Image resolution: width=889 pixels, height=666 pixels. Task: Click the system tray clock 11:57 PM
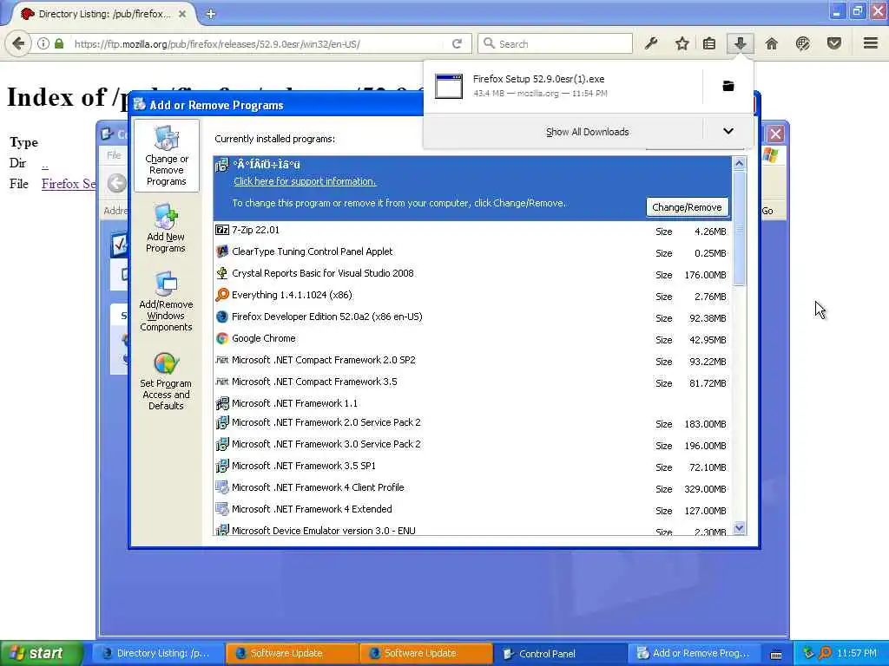[857, 653]
